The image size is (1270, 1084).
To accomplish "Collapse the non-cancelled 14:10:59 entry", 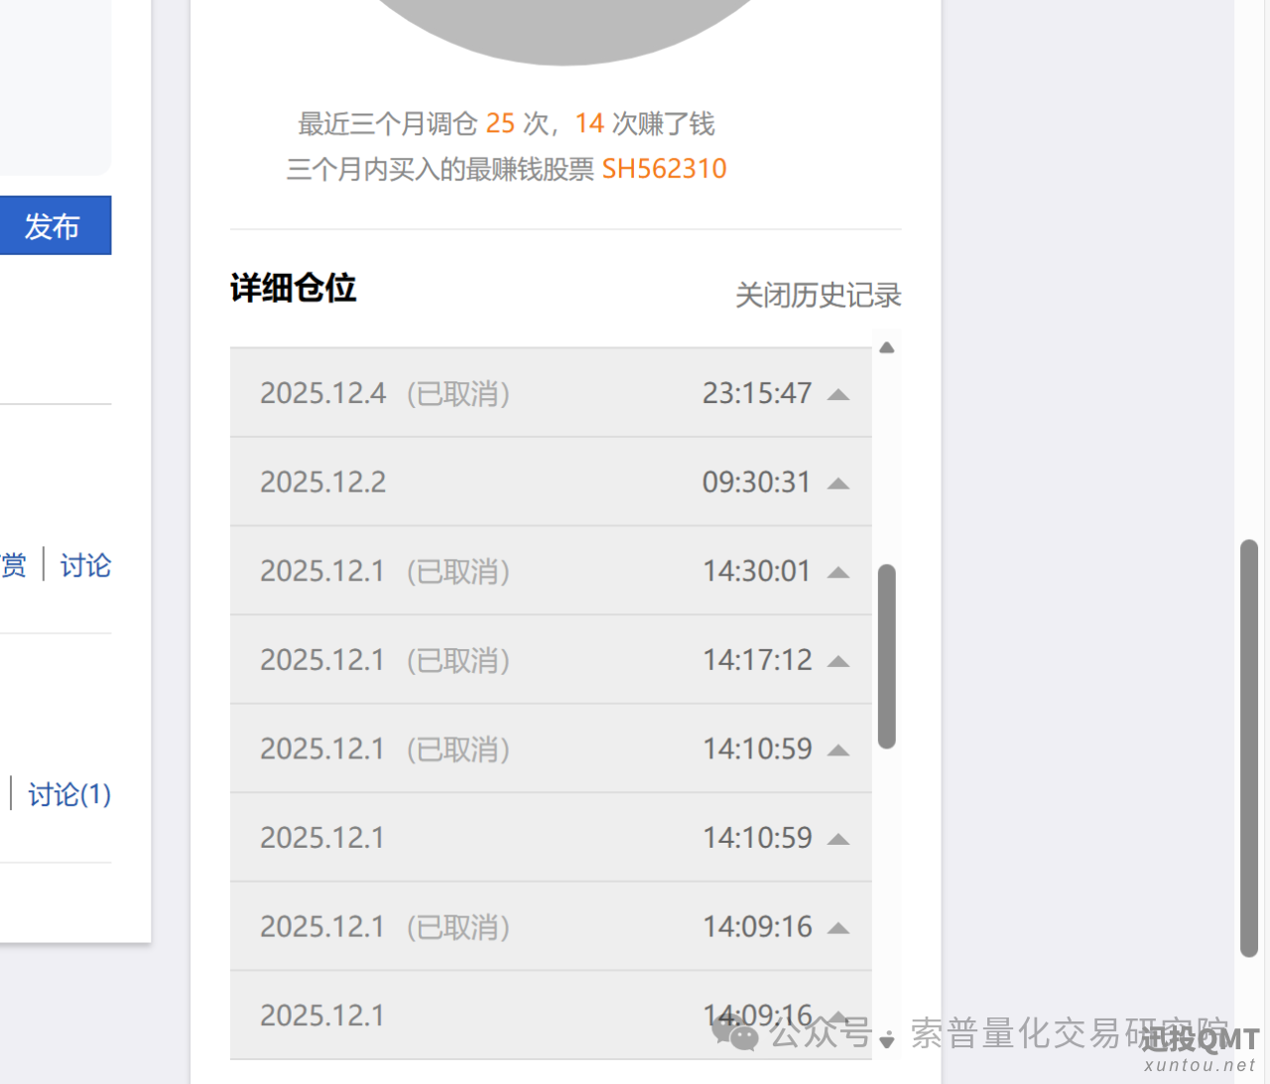I will (x=838, y=838).
